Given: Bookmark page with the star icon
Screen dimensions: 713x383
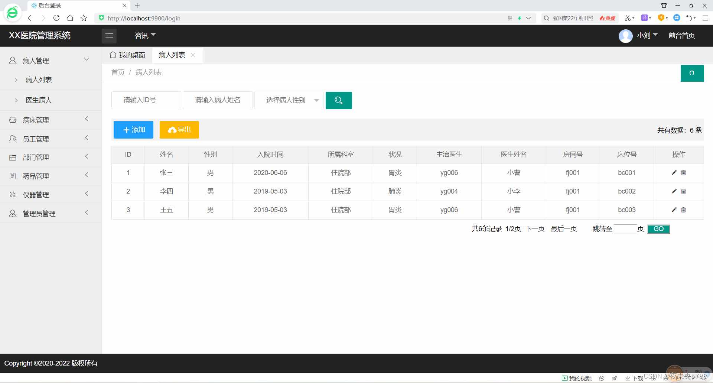Looking at the screenshot, I should [x=84, y=18].
